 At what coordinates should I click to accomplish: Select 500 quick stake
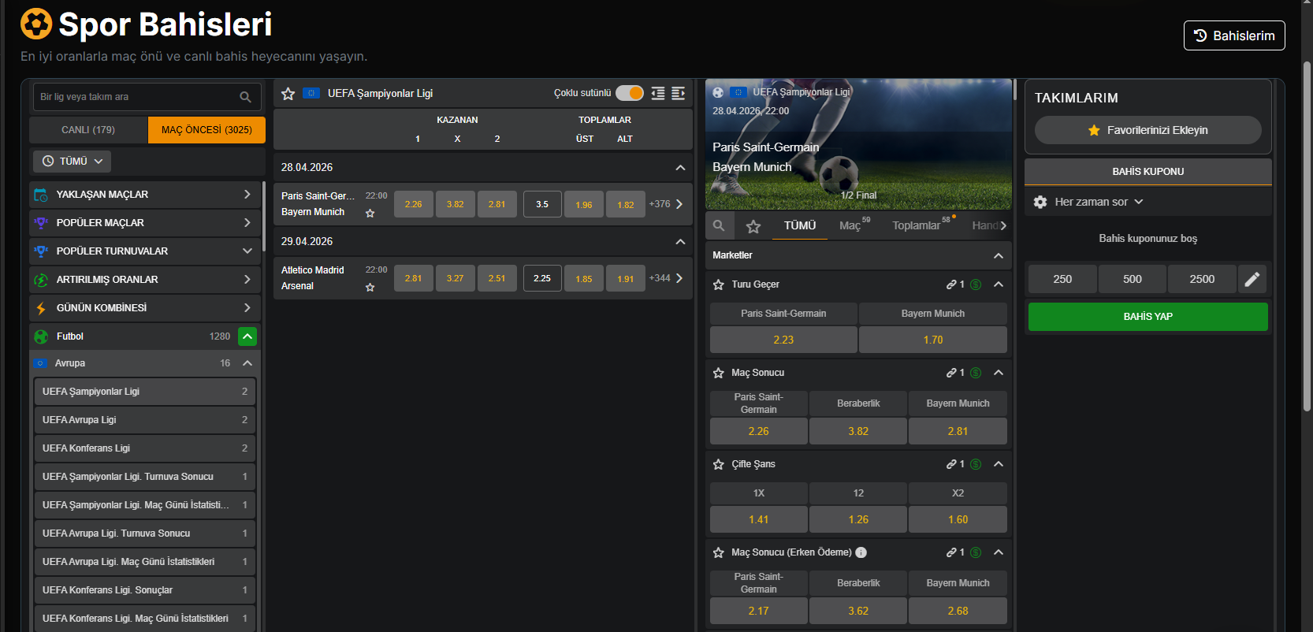pos(1133,279)
